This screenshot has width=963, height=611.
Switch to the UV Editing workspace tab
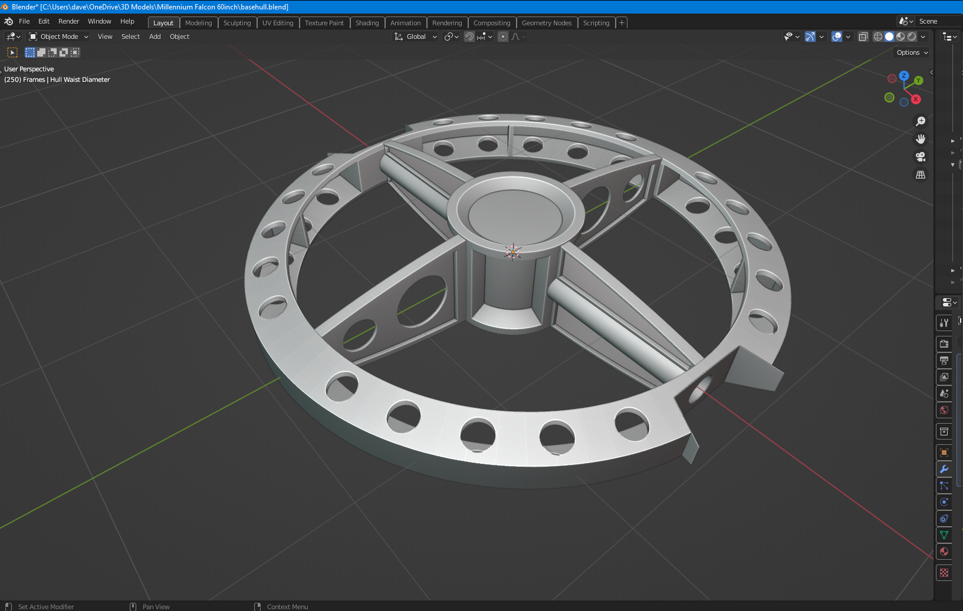click(278, 23)
